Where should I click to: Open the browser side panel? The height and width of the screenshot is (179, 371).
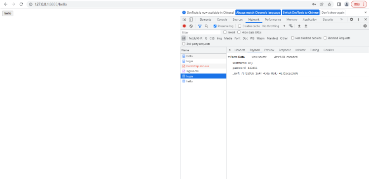click(x=339, y=4)
